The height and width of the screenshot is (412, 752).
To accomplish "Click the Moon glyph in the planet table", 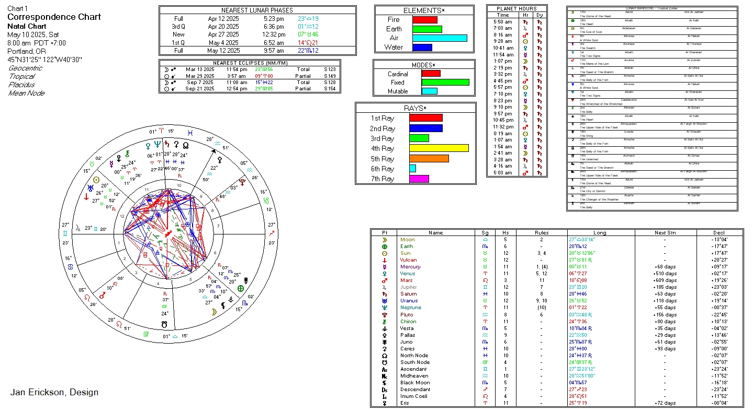I will click(385, 240).
